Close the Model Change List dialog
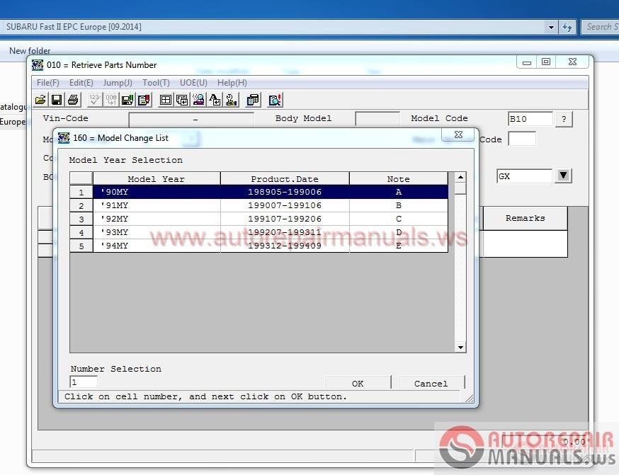The image size is (619, 475). click(x=458, y=135)
